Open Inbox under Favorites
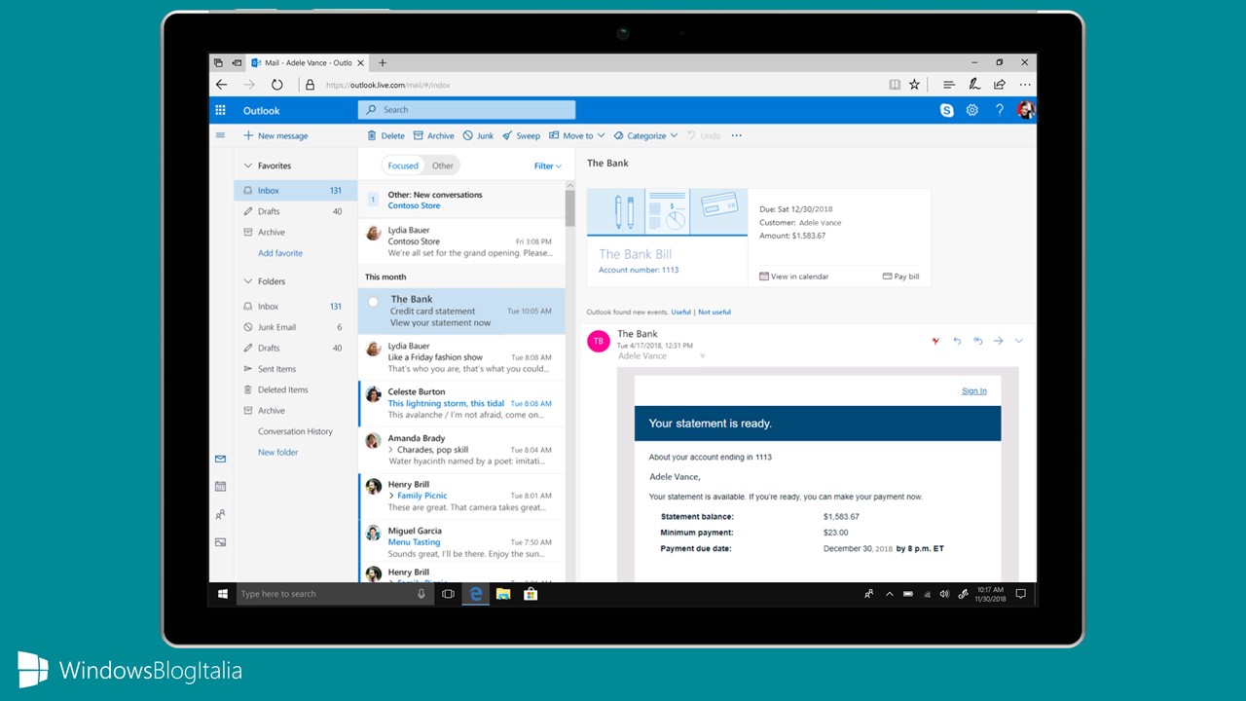 click(x=295, y=191)
